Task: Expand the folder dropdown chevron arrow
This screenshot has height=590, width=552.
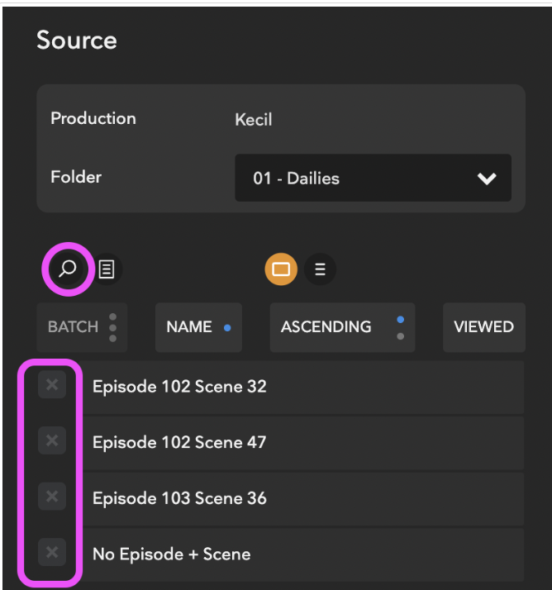Action: click(x=487, y=178)
